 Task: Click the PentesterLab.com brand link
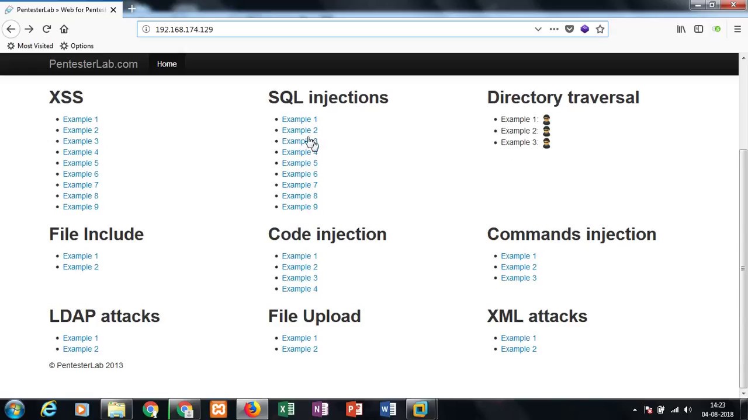[93, 64]
